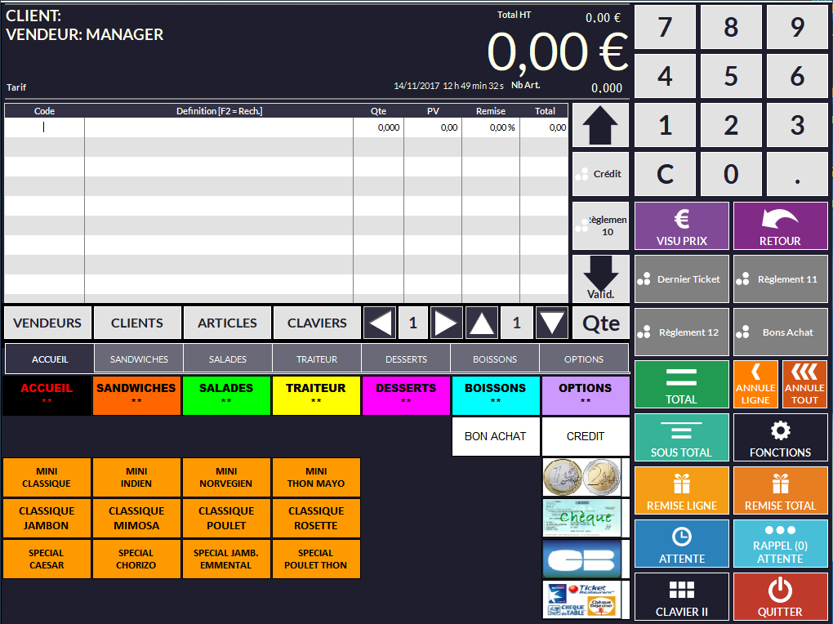Apply REMISE LIGNE gift discount
833x624 pixels.
coord(682,491)
